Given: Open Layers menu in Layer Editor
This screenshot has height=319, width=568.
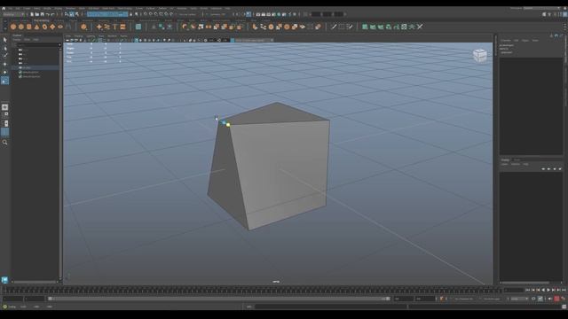Looking at the screenshot, I should tap(505, 164).
